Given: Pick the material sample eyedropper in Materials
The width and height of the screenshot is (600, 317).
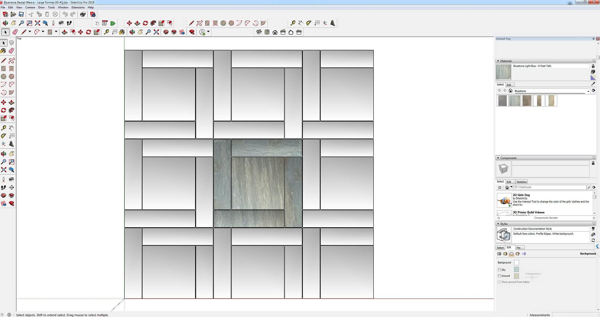Looking at the screenshot, I should coord(593,84).
